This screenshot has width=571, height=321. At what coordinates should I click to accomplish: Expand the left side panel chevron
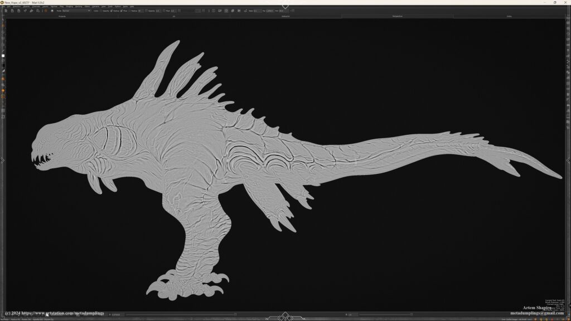(2, 160)
